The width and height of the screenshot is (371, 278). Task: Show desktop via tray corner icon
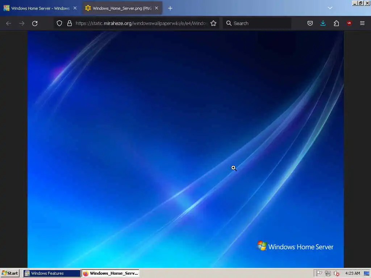point(367,274)
